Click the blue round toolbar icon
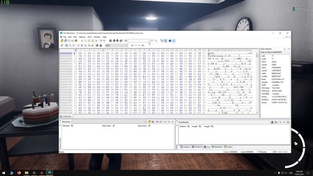Screen dimensions: 313x176 (170, 41)
